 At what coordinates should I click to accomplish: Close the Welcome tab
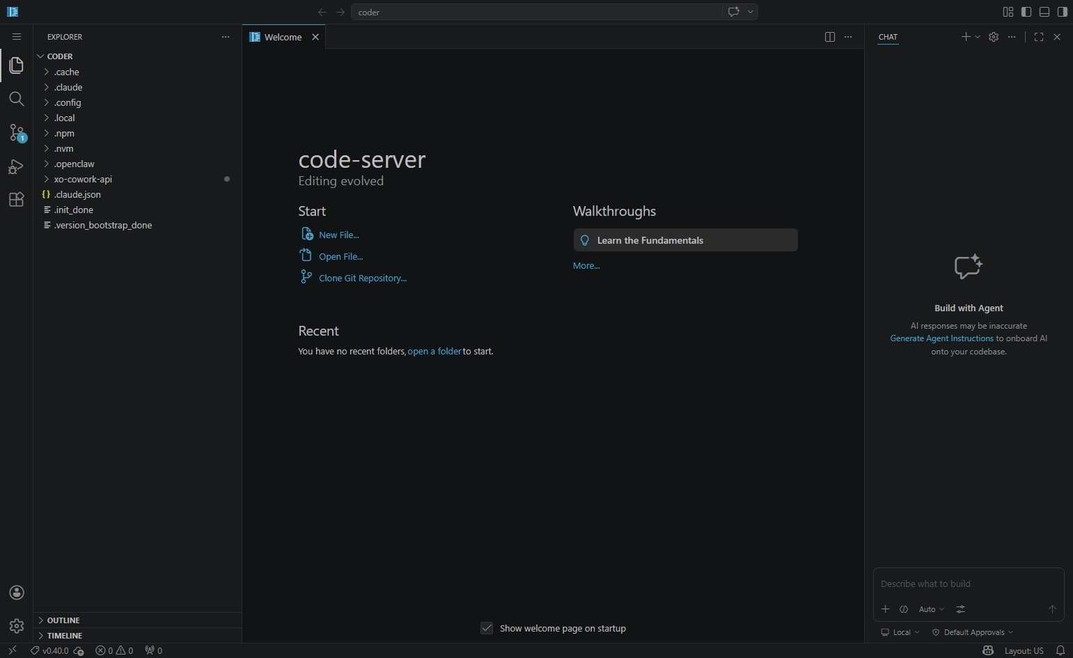click(315, 37)
